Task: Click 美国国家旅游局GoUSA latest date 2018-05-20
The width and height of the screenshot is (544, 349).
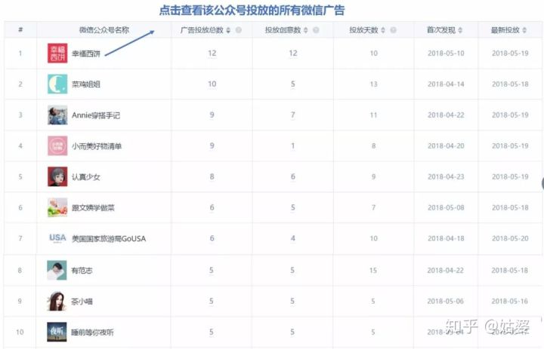Action: [x=510, y=238]
